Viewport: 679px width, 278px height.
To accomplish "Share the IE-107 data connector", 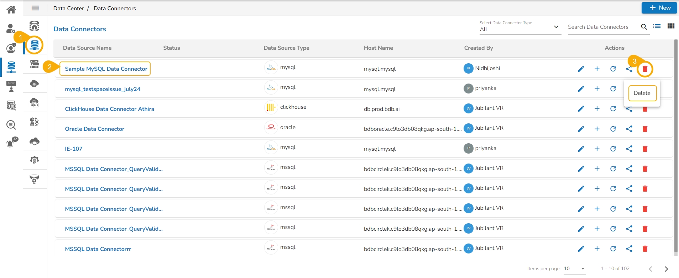I will tap(629, 149).
